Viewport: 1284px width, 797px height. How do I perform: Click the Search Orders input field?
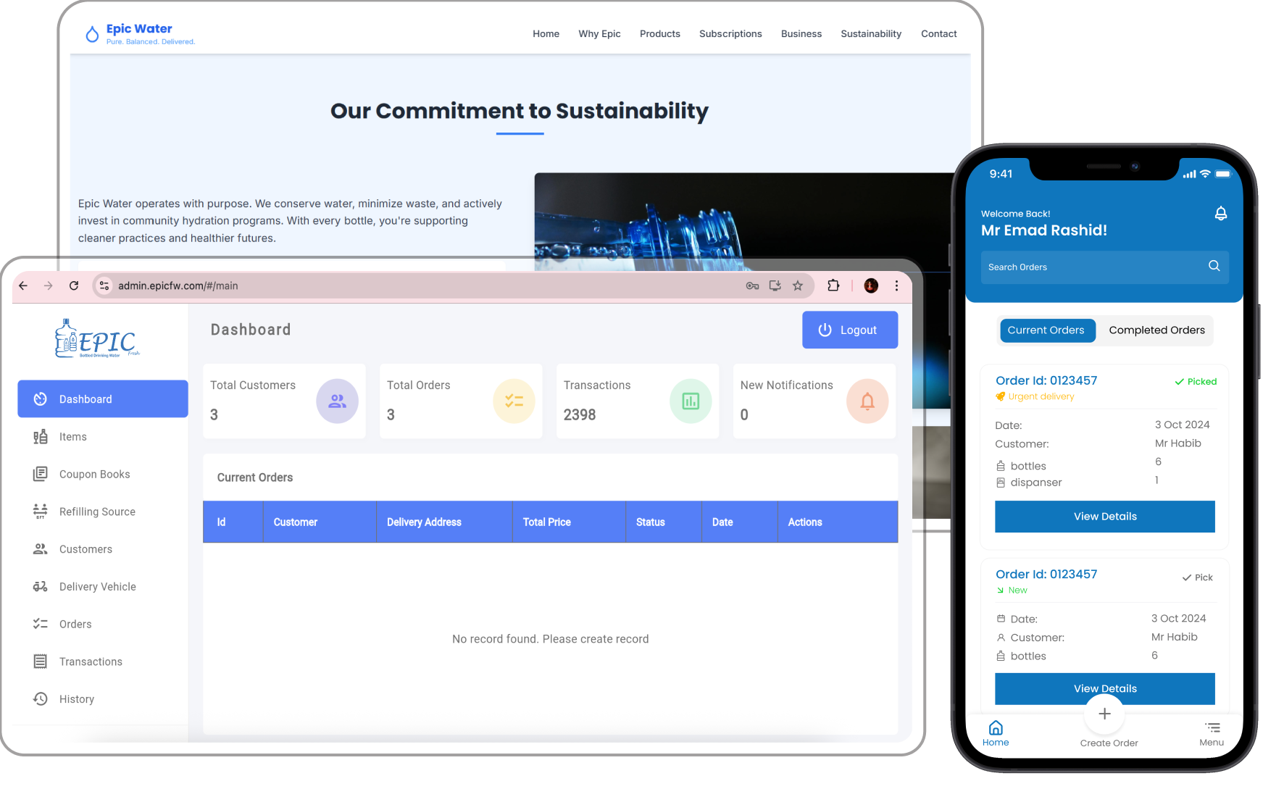coord(1090,267)
